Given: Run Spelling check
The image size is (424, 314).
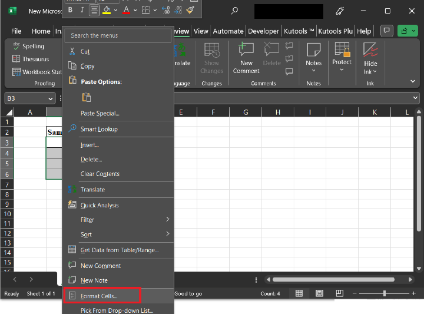Looking at the screenshot, I should pos(29,47).
